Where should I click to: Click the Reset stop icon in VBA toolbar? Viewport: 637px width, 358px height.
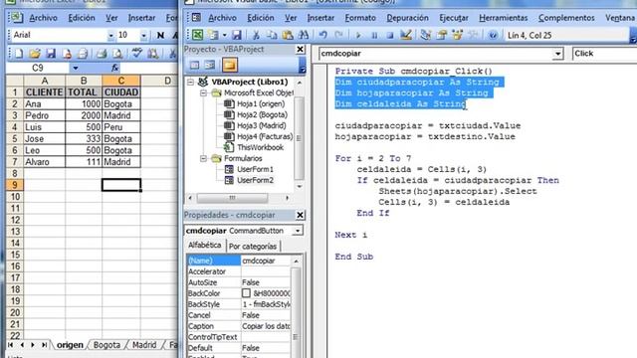(x=390, y=36)
